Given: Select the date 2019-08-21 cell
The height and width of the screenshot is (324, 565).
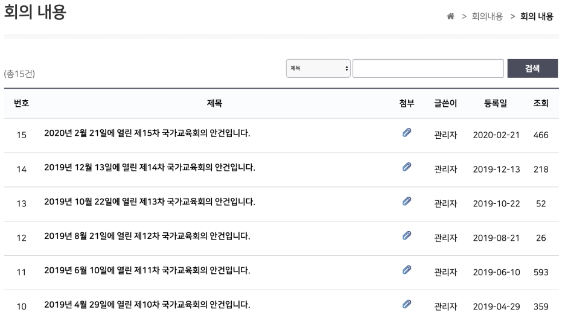Looking at the screenshot, I should click(496, 238).
